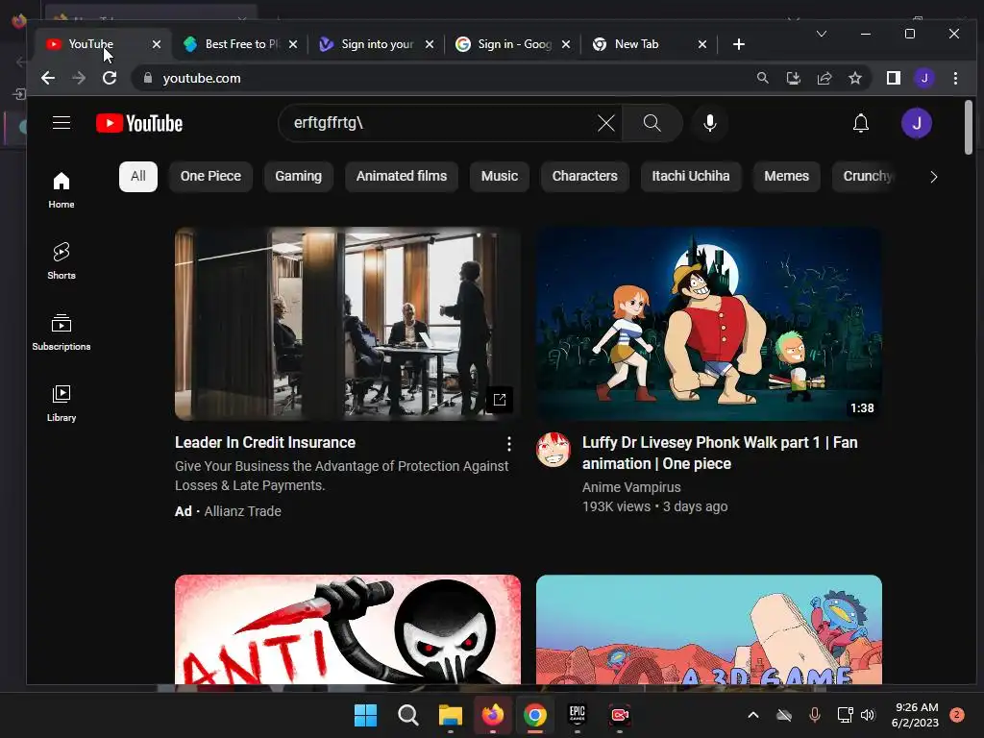Play the Luffy One Piece video thumbnail

point(708,324)
